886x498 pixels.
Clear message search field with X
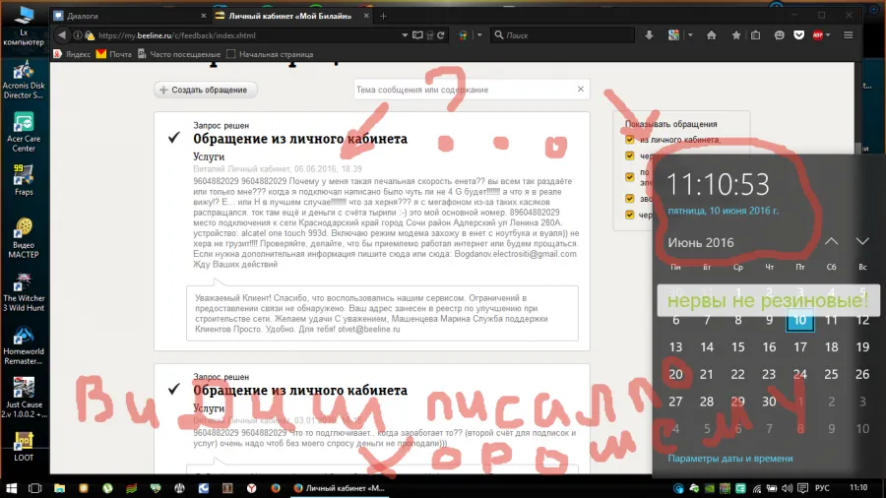[x=580, y=90]
